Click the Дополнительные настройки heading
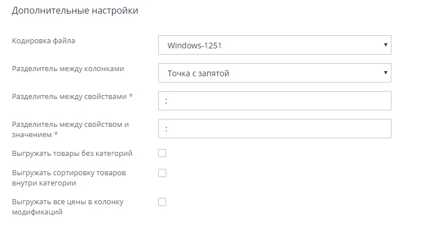 pyautogui.click(x=75, y=11)
